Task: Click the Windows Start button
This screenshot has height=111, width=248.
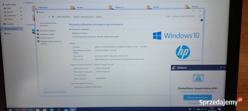Action: [x=10, y=110]
